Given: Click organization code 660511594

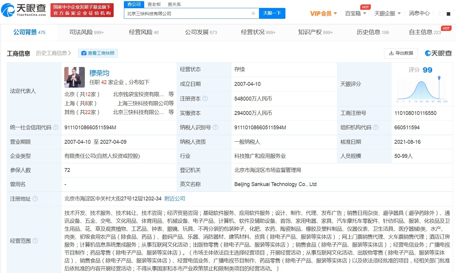Looking at the screenshot, I should (x=407, y=128).
